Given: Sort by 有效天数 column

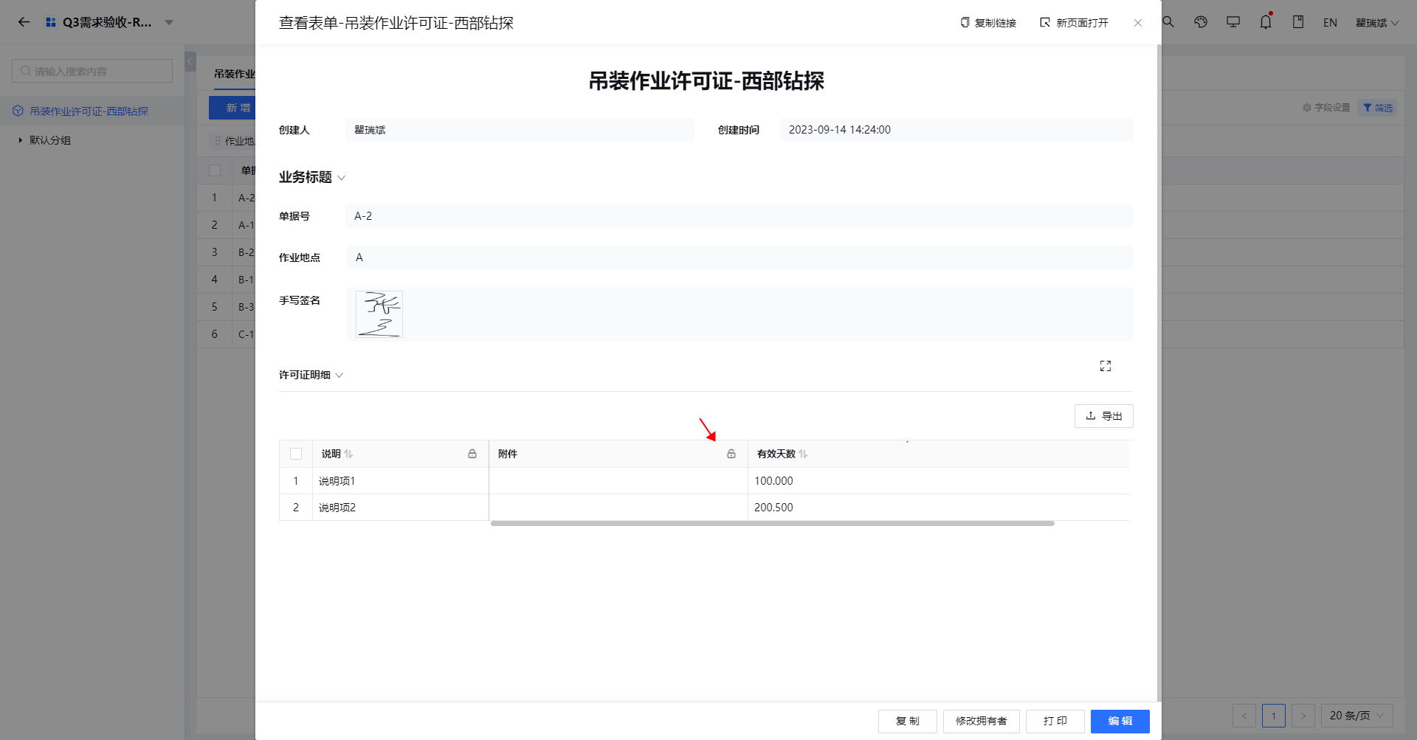Looking at the screenshot, I should (x=803, y=454).
